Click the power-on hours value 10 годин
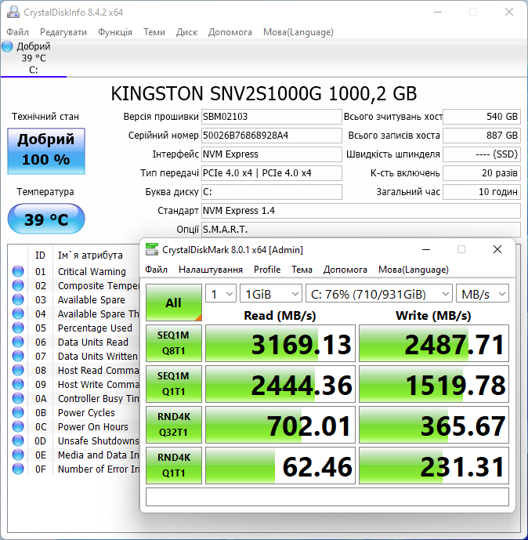 [482, 192]
